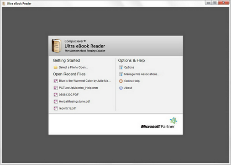Open recent file PCTuneUpMaestro_Help.chm

click(79, 88)
